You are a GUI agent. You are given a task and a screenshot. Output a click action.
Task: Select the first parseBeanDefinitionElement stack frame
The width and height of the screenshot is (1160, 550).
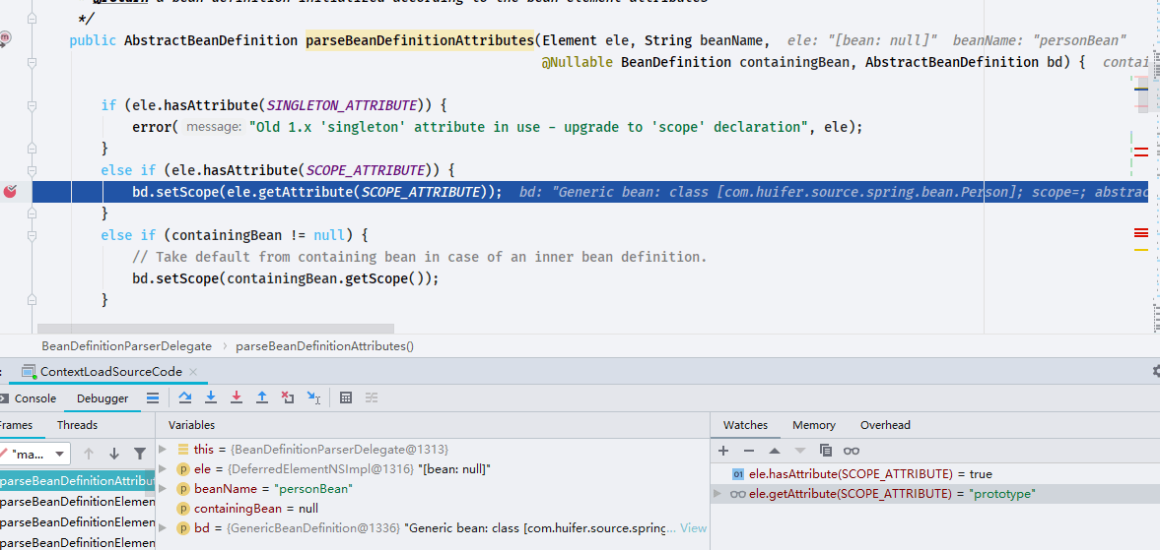[x=78, y=502]
